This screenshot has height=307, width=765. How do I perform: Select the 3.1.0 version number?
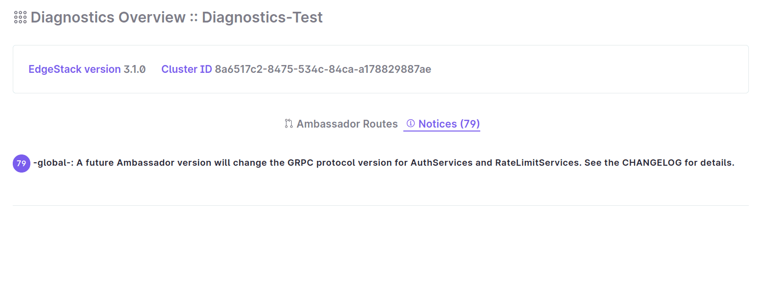135,69
